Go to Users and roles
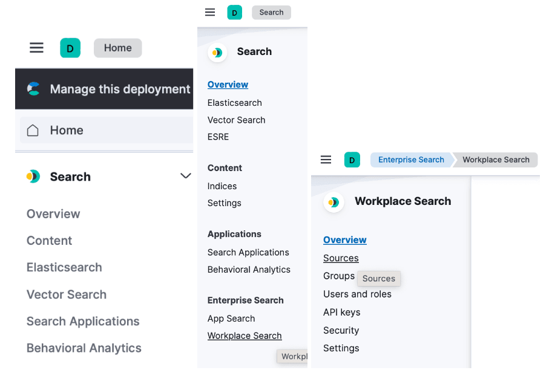The width and height of the screenshot is (552, 376). [357, 294]
